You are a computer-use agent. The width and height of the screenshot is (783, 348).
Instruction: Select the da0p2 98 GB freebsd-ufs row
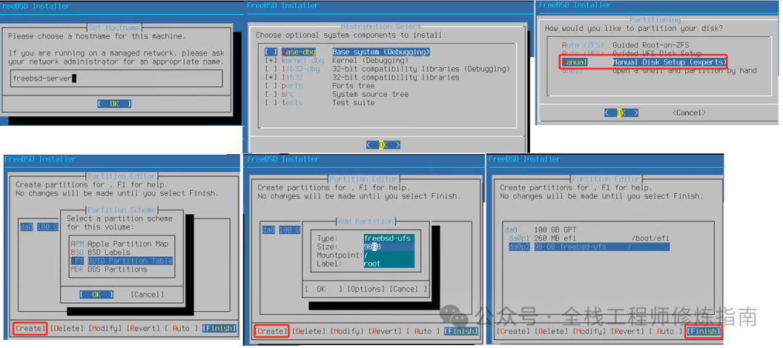coord(588,247)
